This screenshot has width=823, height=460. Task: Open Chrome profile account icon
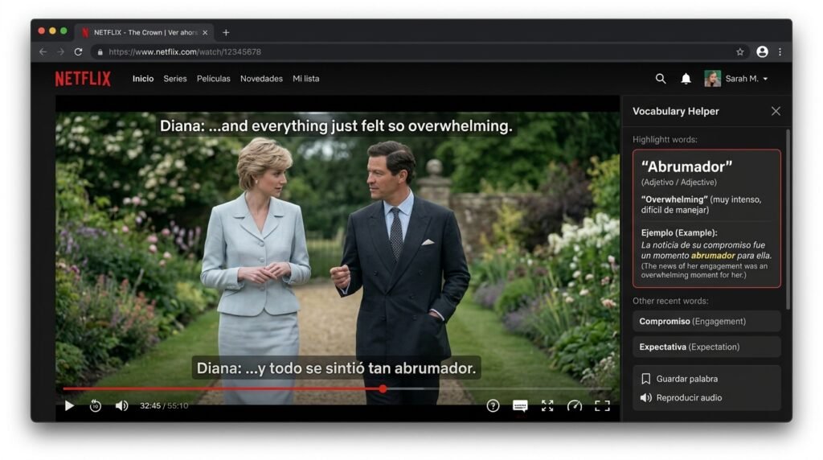coord(762,51)
